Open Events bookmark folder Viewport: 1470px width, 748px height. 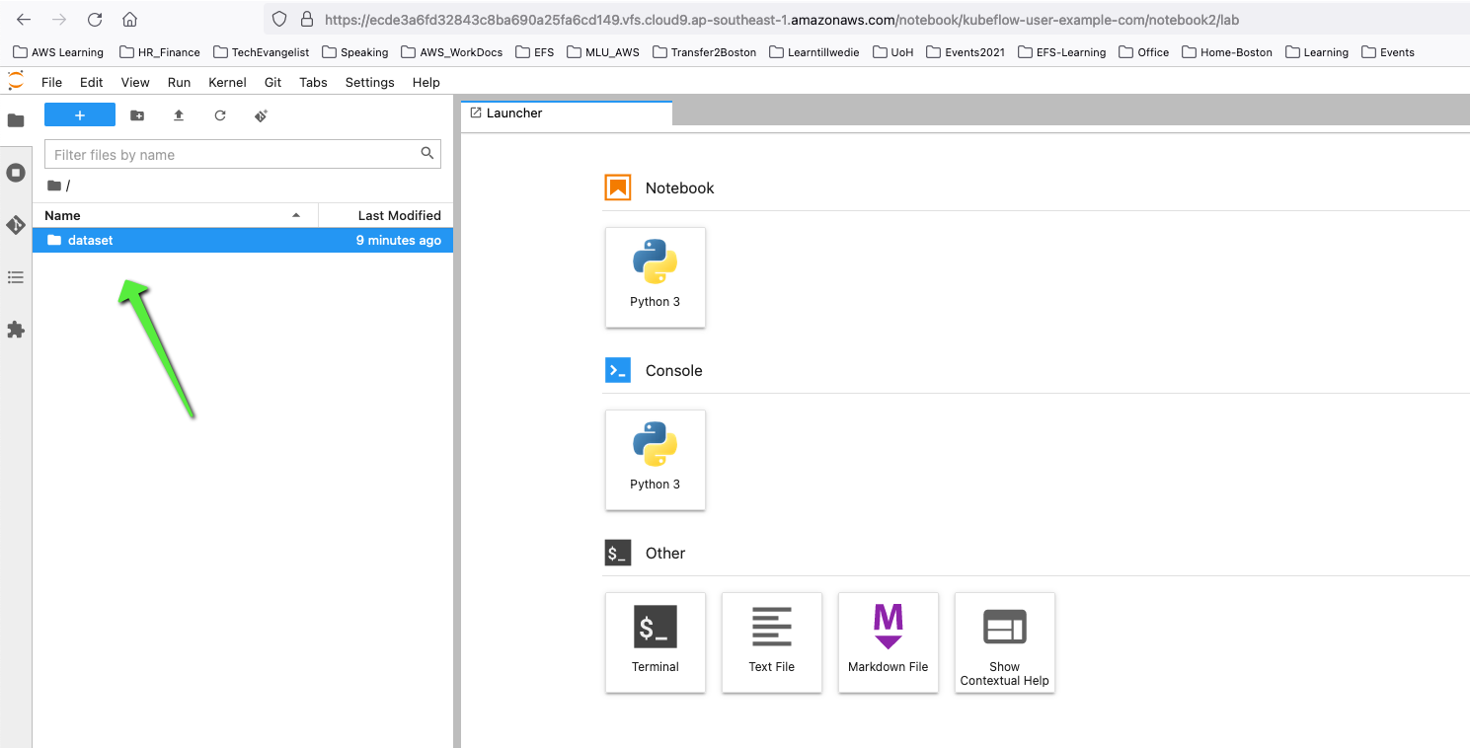[x=1388, y=52]
